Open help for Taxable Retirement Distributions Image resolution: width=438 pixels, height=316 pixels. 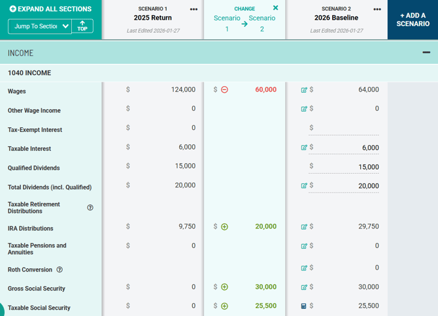tap(90, 208)
